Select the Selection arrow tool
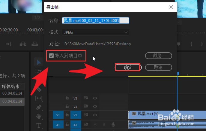 (39, 62)
